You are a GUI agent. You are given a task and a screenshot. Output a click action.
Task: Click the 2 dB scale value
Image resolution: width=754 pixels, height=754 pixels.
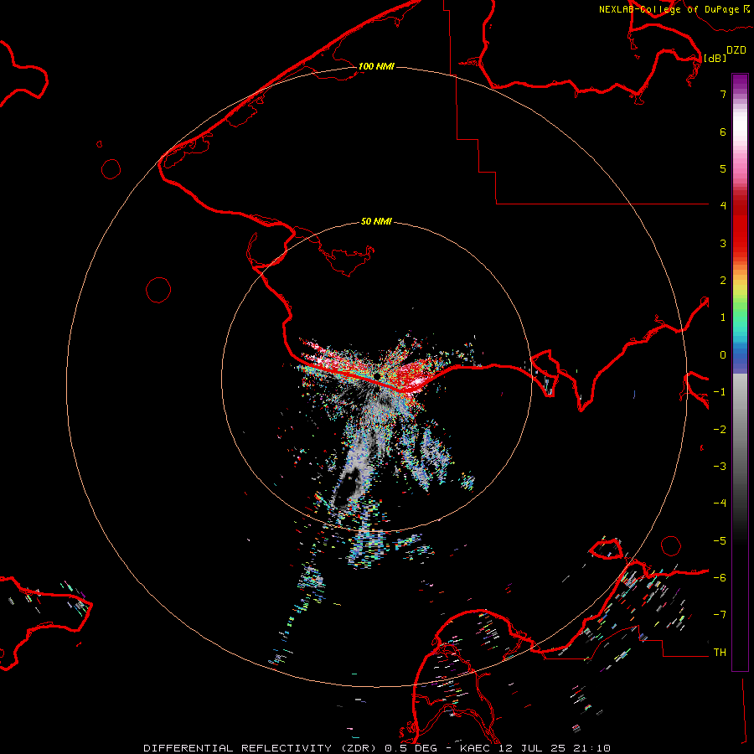coord(723,281)
